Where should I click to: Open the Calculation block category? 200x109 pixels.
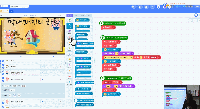click(x=70, y=60)
